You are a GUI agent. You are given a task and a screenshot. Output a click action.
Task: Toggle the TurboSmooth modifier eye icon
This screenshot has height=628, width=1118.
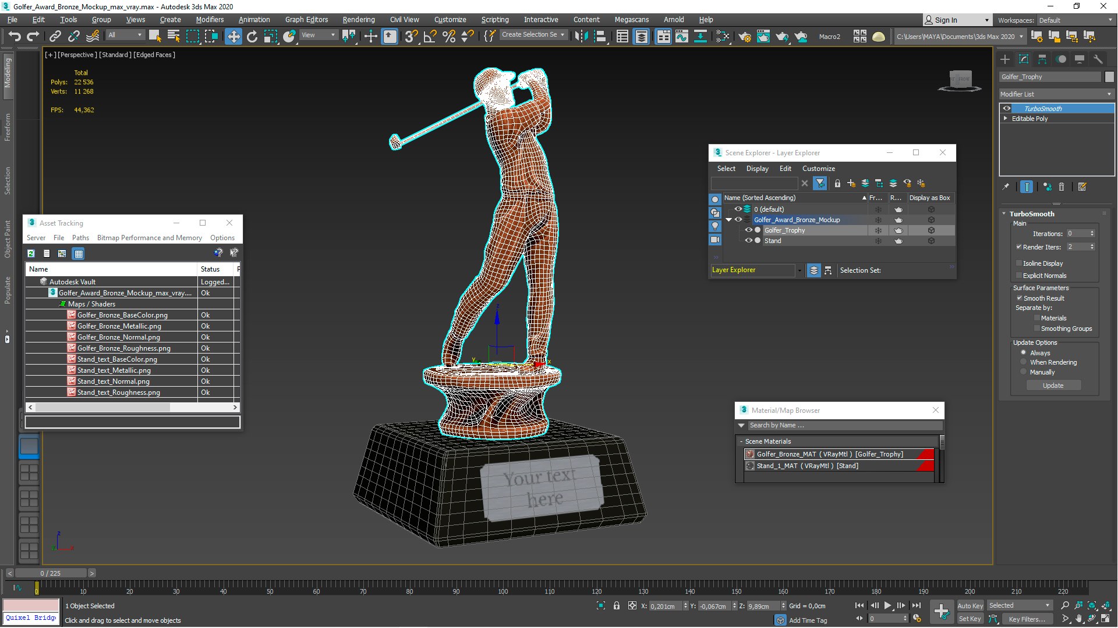tap(1006, 109)
